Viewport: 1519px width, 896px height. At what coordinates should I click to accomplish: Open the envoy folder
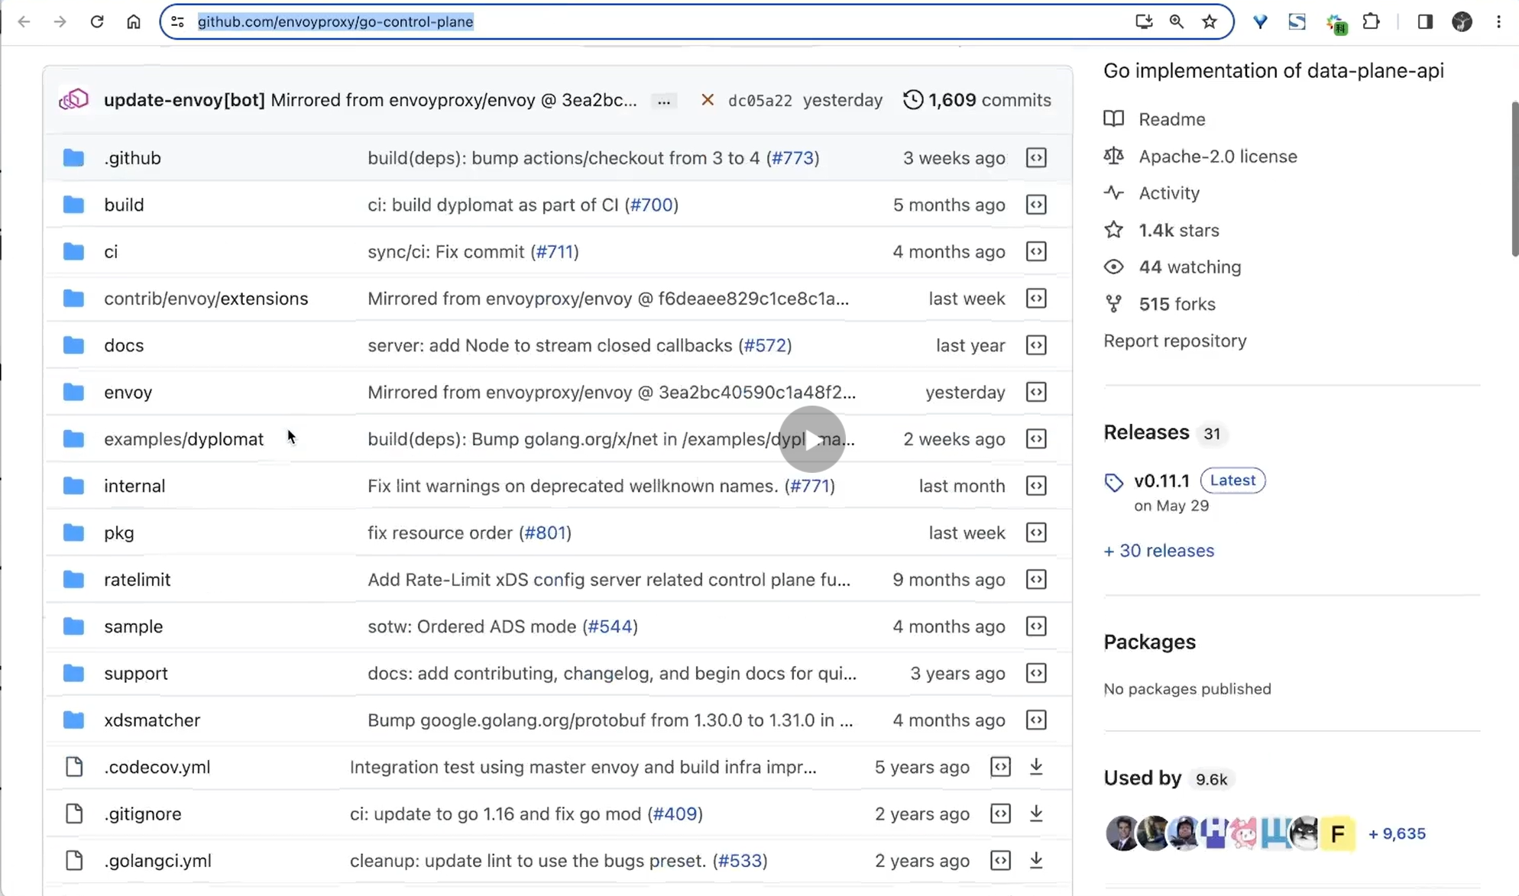[x=128, y=392]
